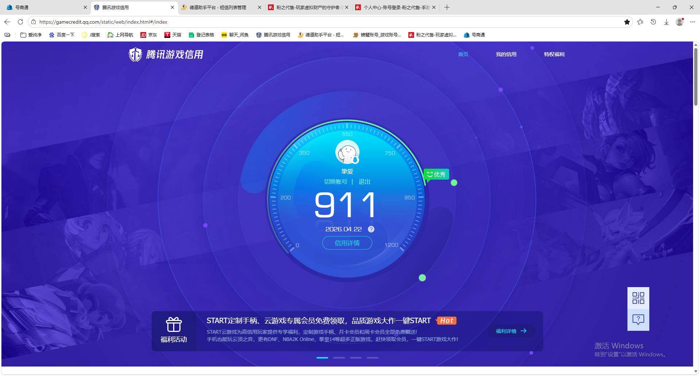Click the downloads icon in the browser toolbar

pos(666,22)
